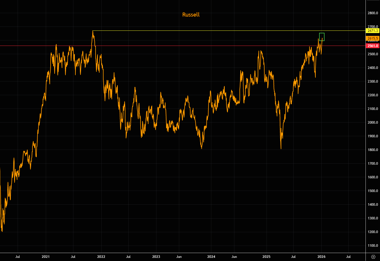Click the 1800.0 price scale value
Image resolution: width=380 pixels, height=261 pixels.
click(x=373, y=150)
